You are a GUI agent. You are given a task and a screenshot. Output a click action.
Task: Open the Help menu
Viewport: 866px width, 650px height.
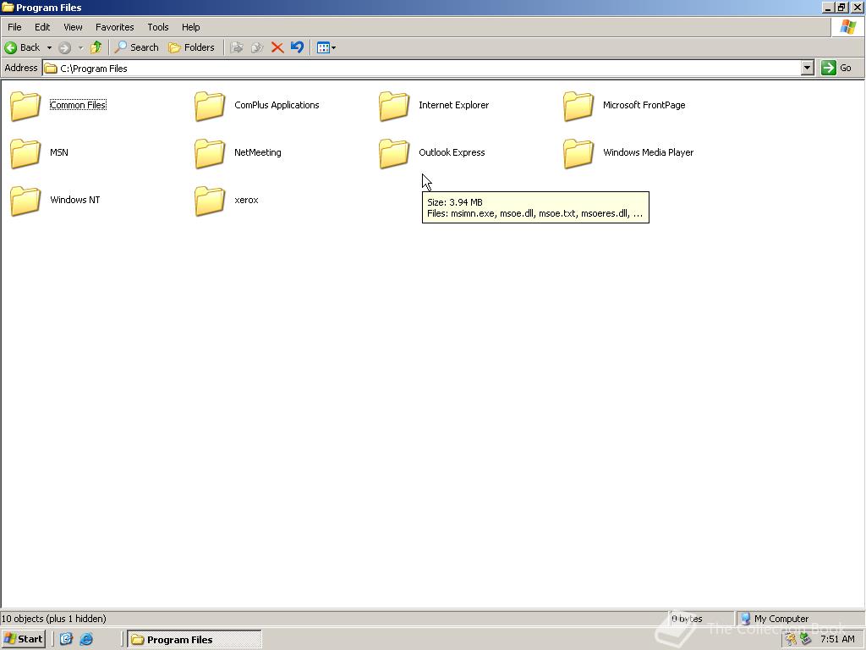coord(190,27)
